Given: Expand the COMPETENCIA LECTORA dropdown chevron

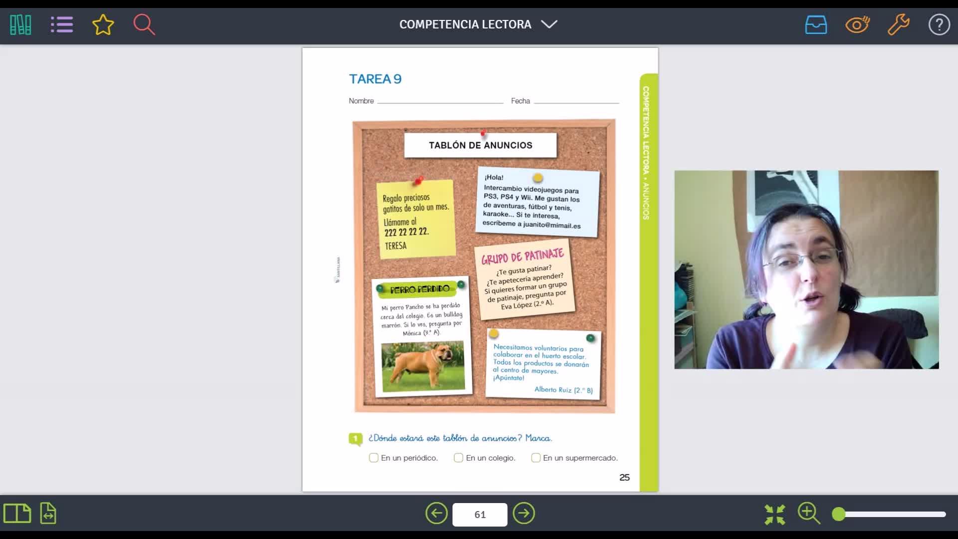Looking at the screenshot, I should (x=549, y=24).
